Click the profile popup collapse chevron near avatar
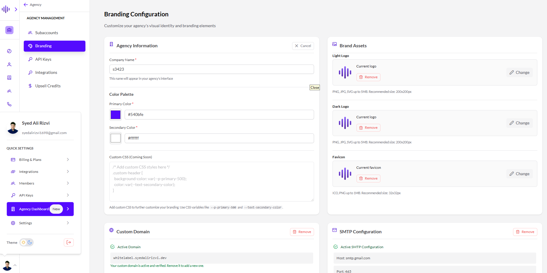Image resolution: width=547 pixels, height=273 pixels. coord(14,265)
